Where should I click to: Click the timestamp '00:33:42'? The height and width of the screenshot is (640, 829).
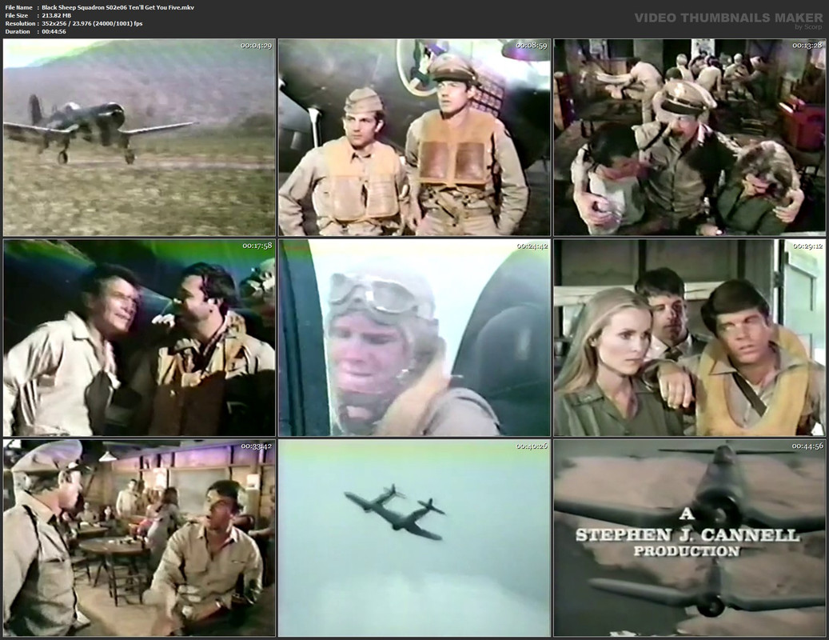click(x=257, y=446)
